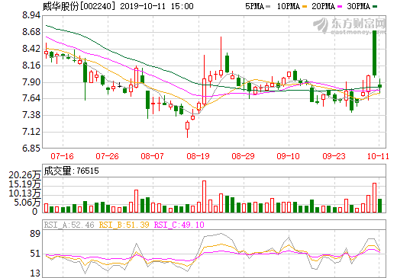Click the 30PMA green legend swatch
Viewport: 397px width, 278px height.
point(375,7)
